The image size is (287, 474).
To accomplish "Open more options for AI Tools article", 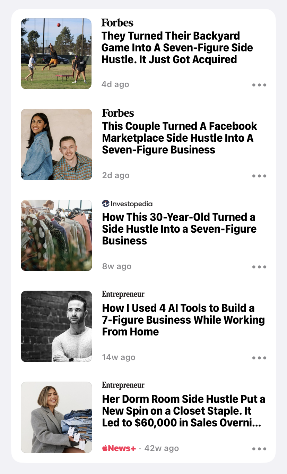I will pos(259,358).
